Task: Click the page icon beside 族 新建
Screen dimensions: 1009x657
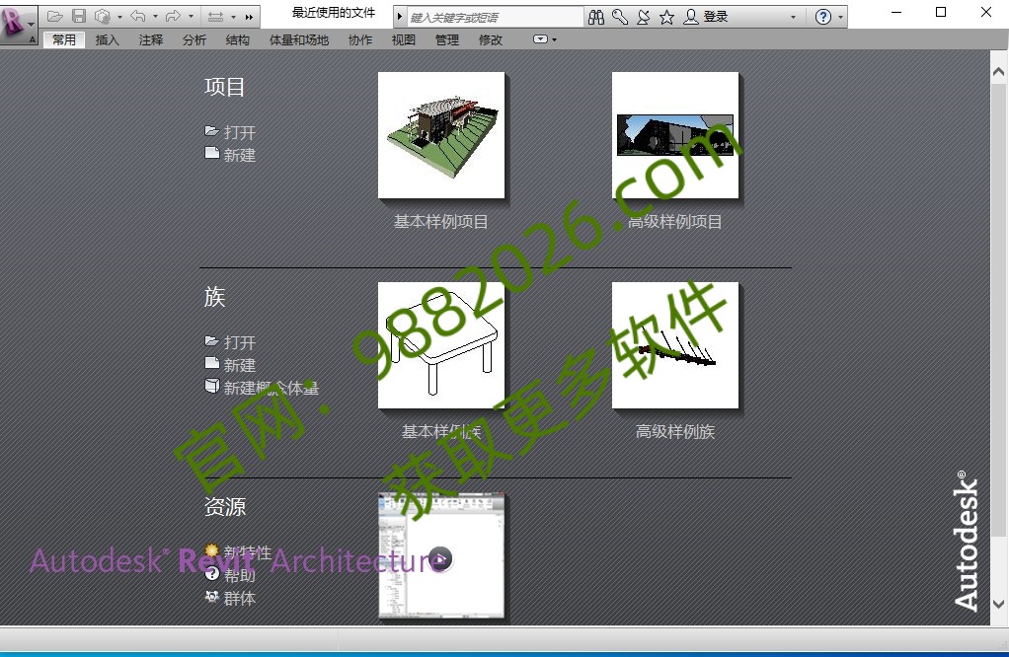Action: pos(211,363)
